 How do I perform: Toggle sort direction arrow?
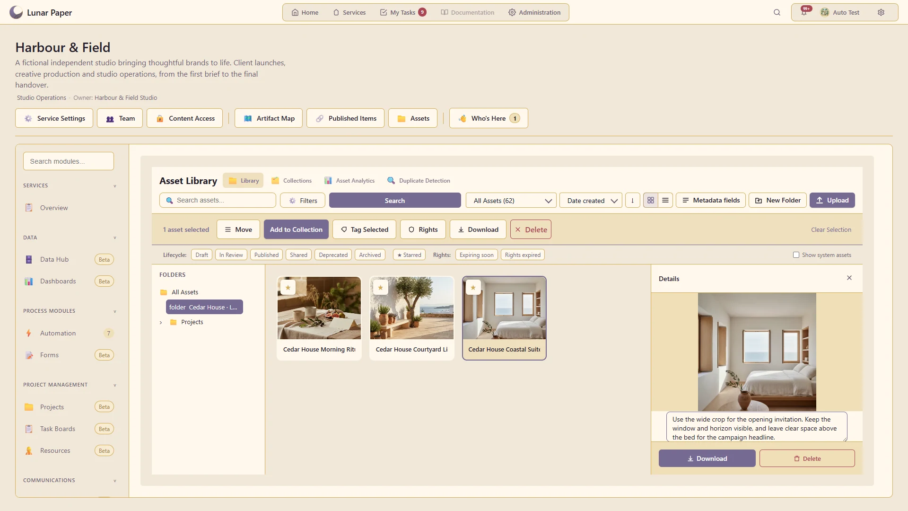(633, 201)
